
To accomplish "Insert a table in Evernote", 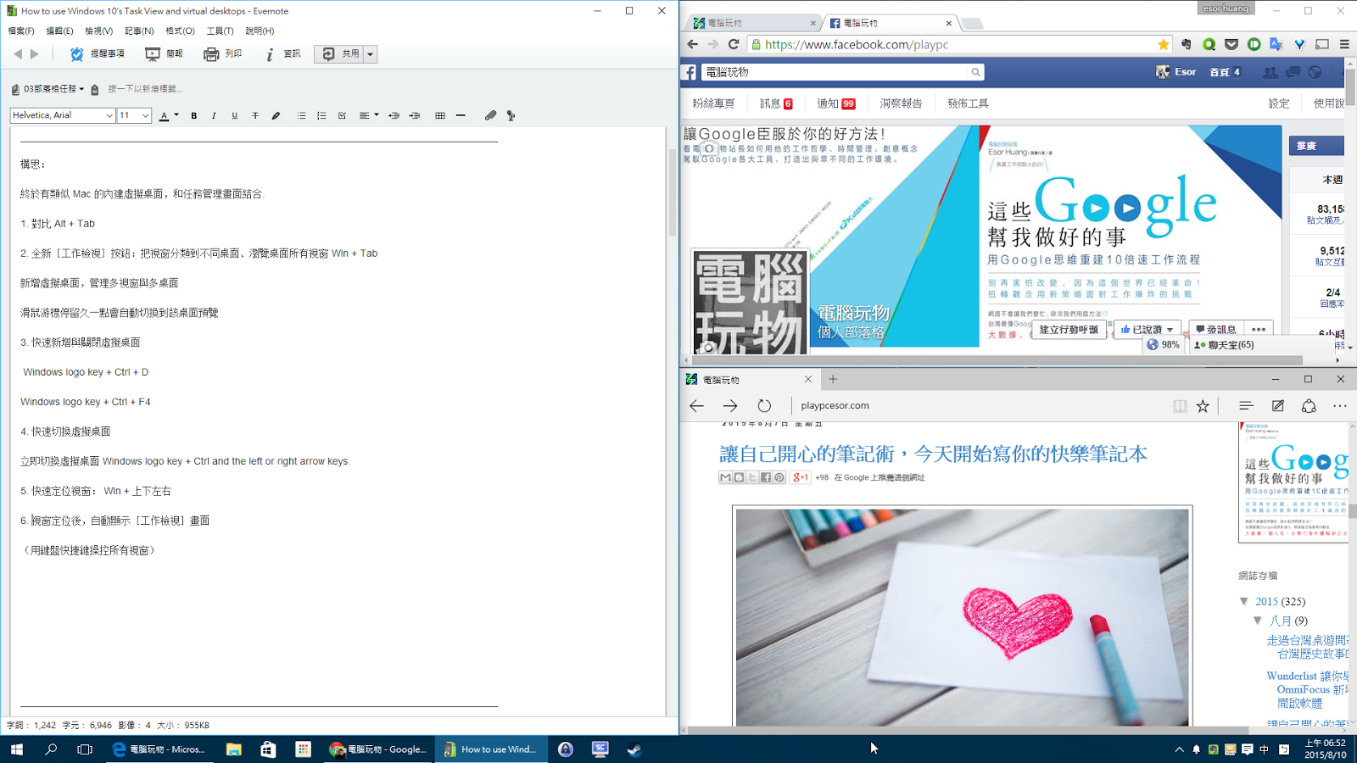I will click(x=439, y=115).
